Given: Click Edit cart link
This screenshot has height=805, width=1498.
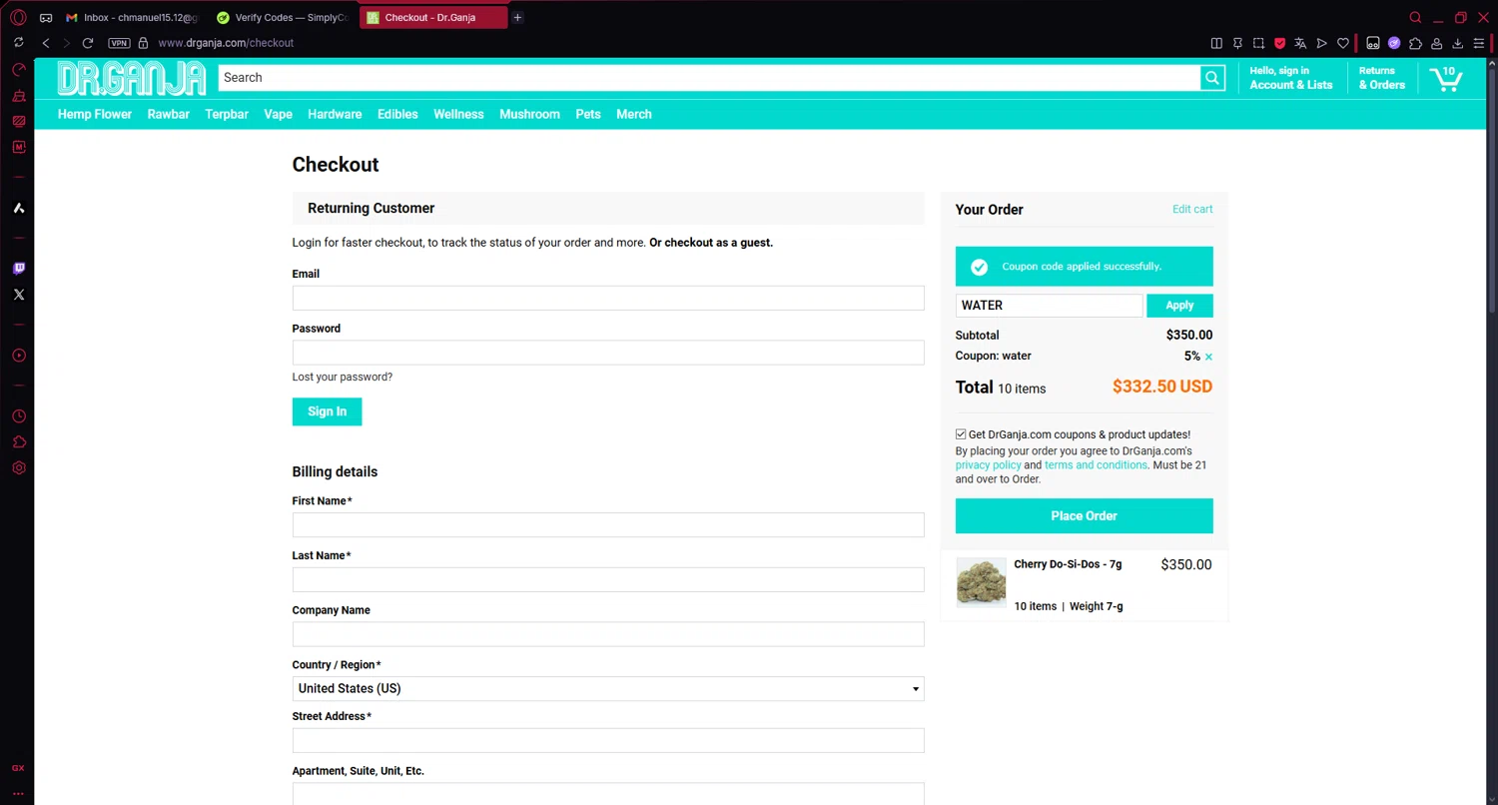Looking at the screenshot, I should click(x=1192, y=210).
